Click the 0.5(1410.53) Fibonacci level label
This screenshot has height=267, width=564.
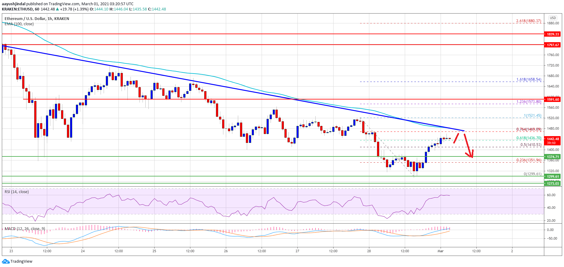click(531, 145)
